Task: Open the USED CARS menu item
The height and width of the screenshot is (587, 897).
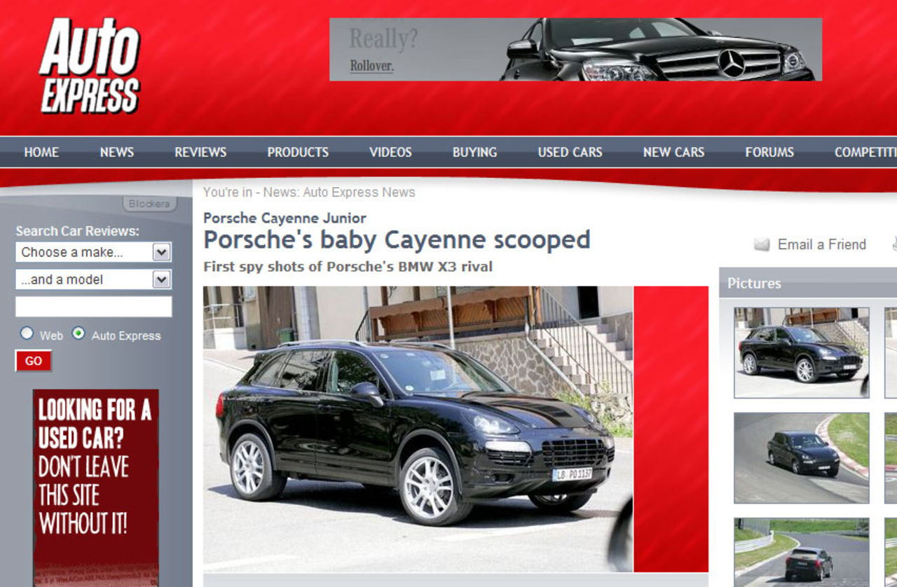Action: point(569,152)
